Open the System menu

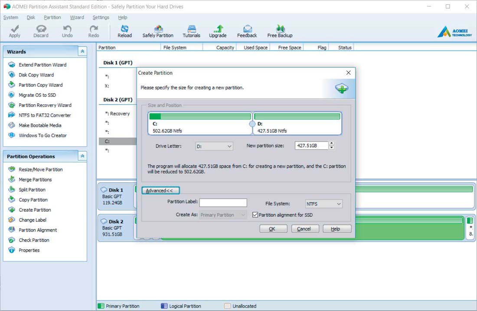click(x=11, y=17)
